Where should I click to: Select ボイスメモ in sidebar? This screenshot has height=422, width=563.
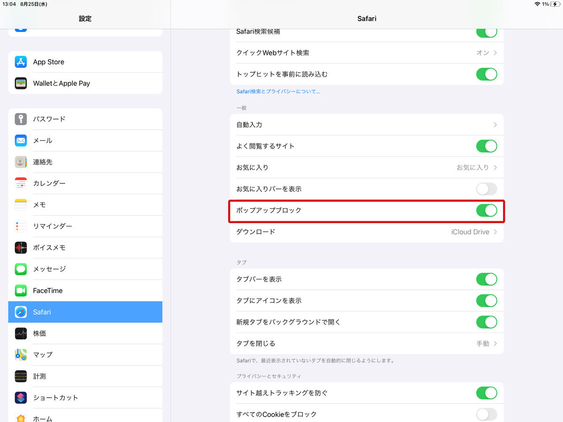85,248
